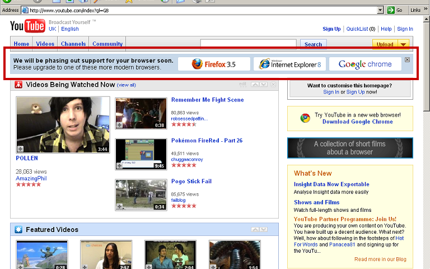
Task: Open the POLLEN video title
Action: 27,159
